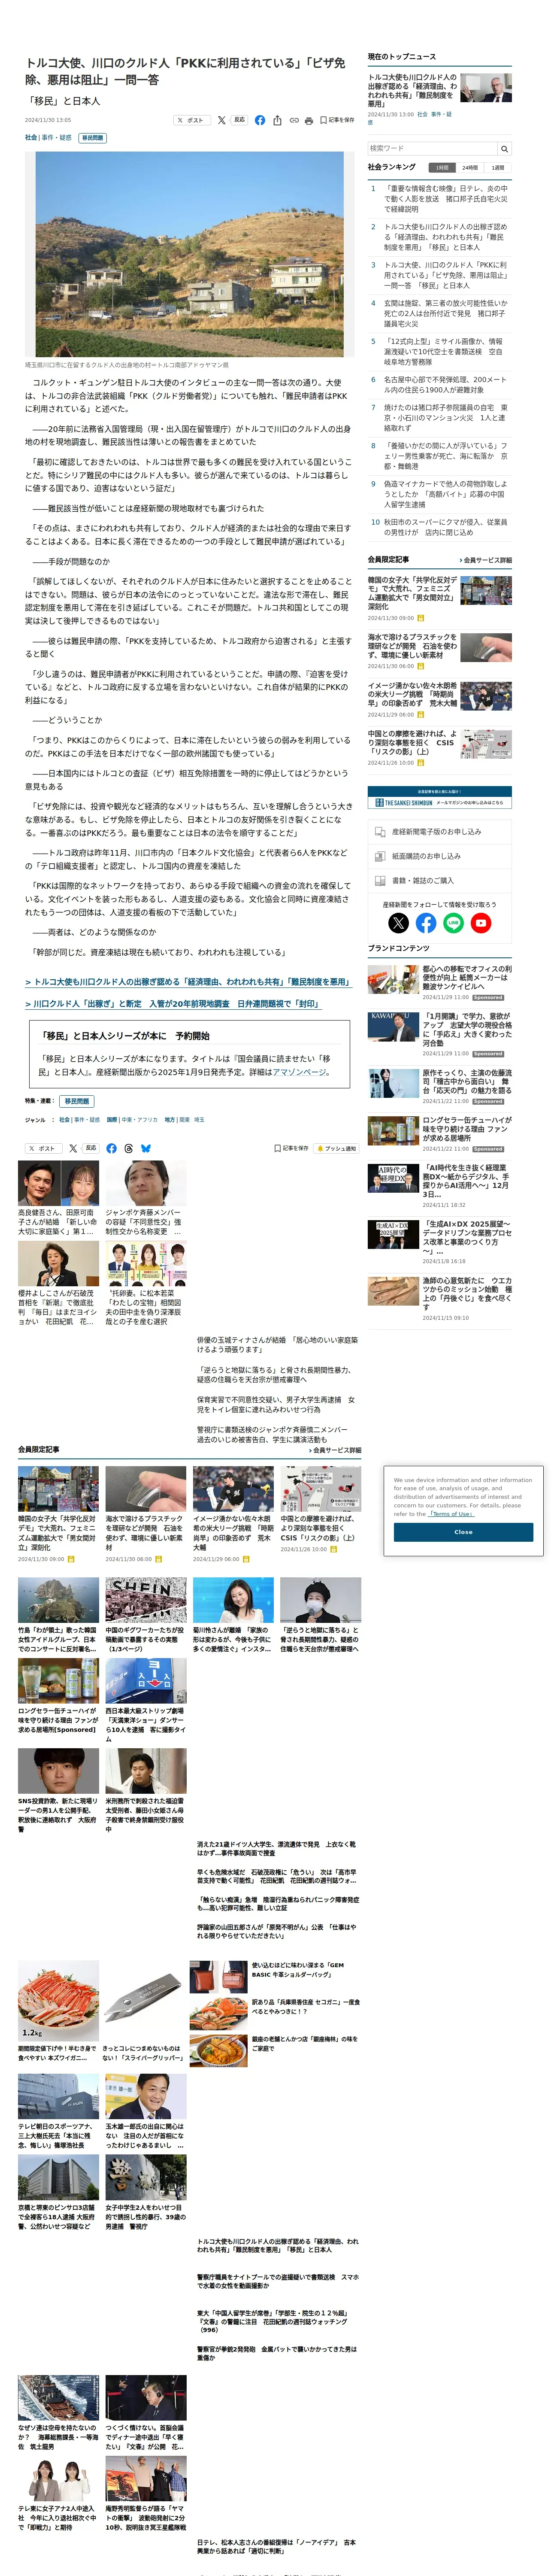Open the 事件・疑惑 category link under the date

(x=57, y=138)
